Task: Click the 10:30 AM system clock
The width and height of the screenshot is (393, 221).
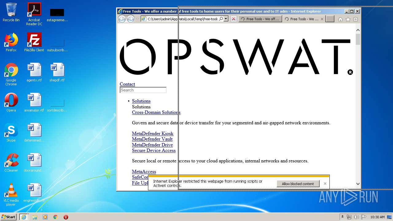Action: click(377, 217)
